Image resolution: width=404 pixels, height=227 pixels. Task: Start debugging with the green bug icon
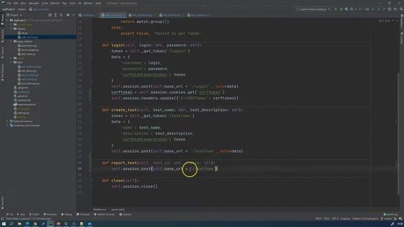click(x=341, y=9)
